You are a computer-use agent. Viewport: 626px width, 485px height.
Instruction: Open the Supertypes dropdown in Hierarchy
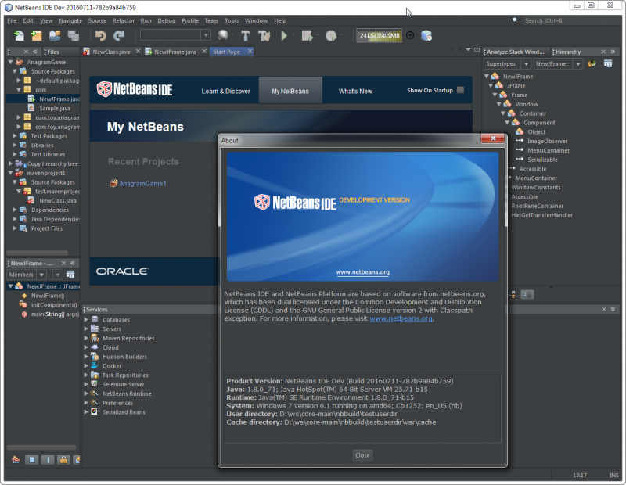[x=506, y=63]
